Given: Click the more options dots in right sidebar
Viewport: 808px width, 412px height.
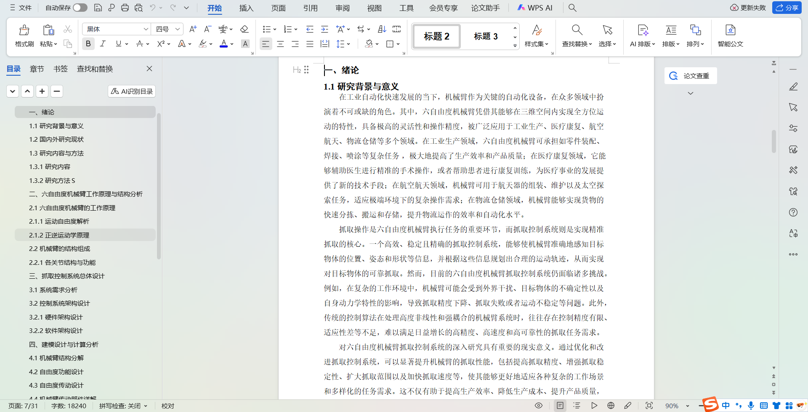Looking at the screenshot, I should click(793, 254).
